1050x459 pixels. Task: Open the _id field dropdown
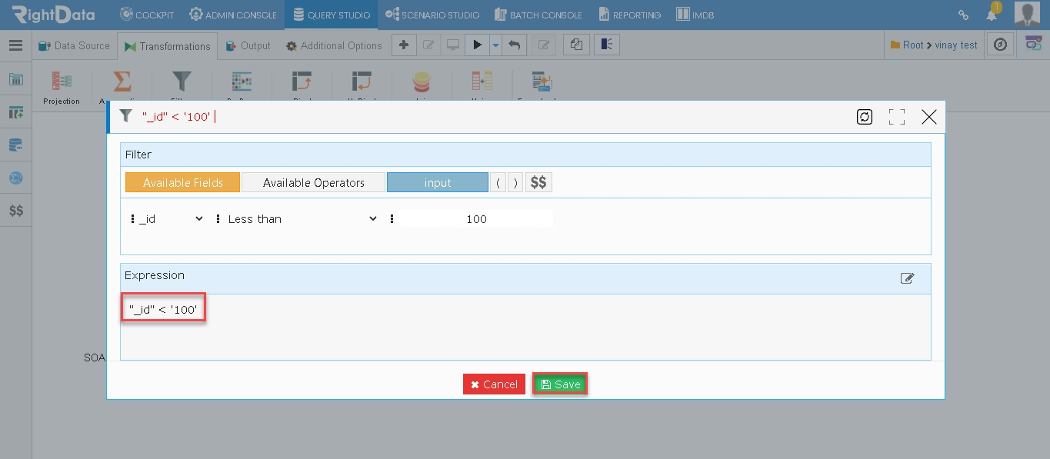point(170,219)
